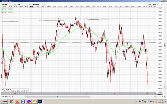Zoom in the price axis with the plus
Viewport: 167px width, 104px height.
point(165,86)
